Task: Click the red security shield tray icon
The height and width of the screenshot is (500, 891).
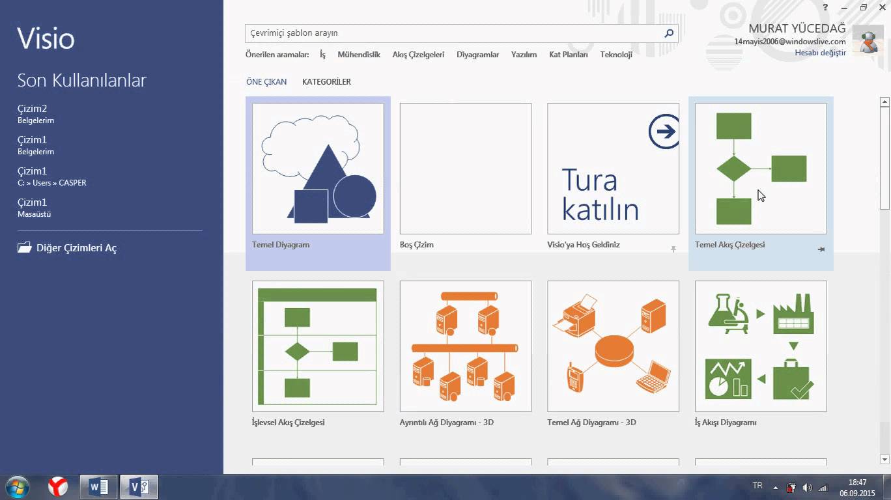Action: point(791,487)
